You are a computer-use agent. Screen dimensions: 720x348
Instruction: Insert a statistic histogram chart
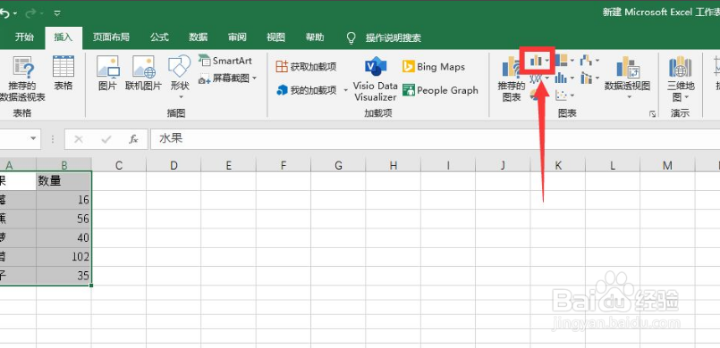click(561, 78)
